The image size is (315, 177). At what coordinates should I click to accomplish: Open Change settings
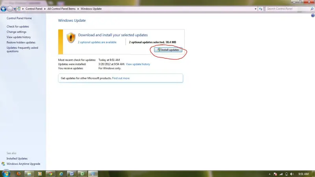pos(17,32)
